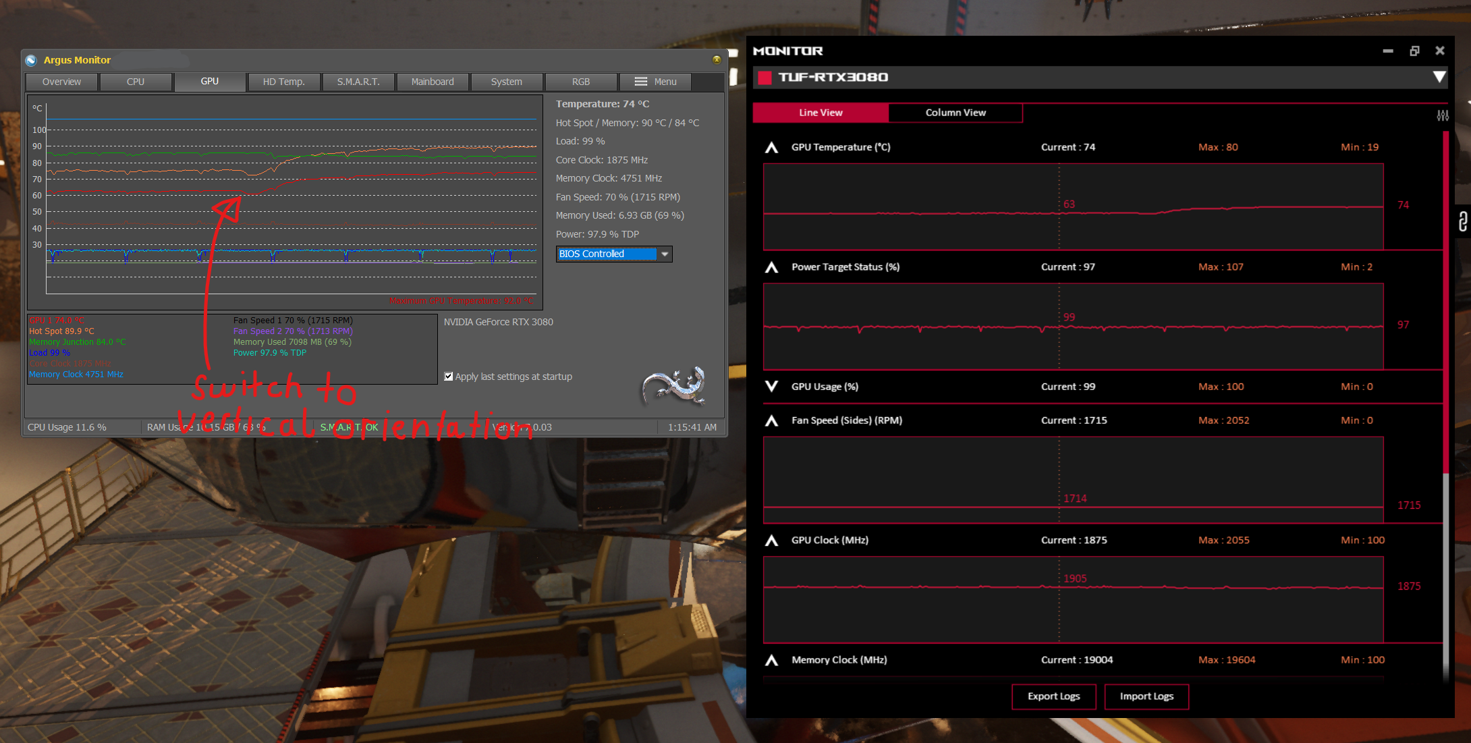
Task: Switch to Column View in Monitor
Action: tap(955, 113)
